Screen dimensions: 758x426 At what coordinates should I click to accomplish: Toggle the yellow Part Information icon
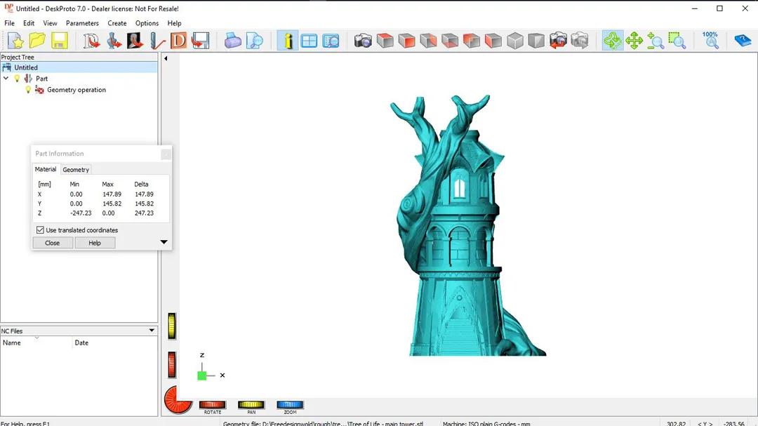point(288,41)
